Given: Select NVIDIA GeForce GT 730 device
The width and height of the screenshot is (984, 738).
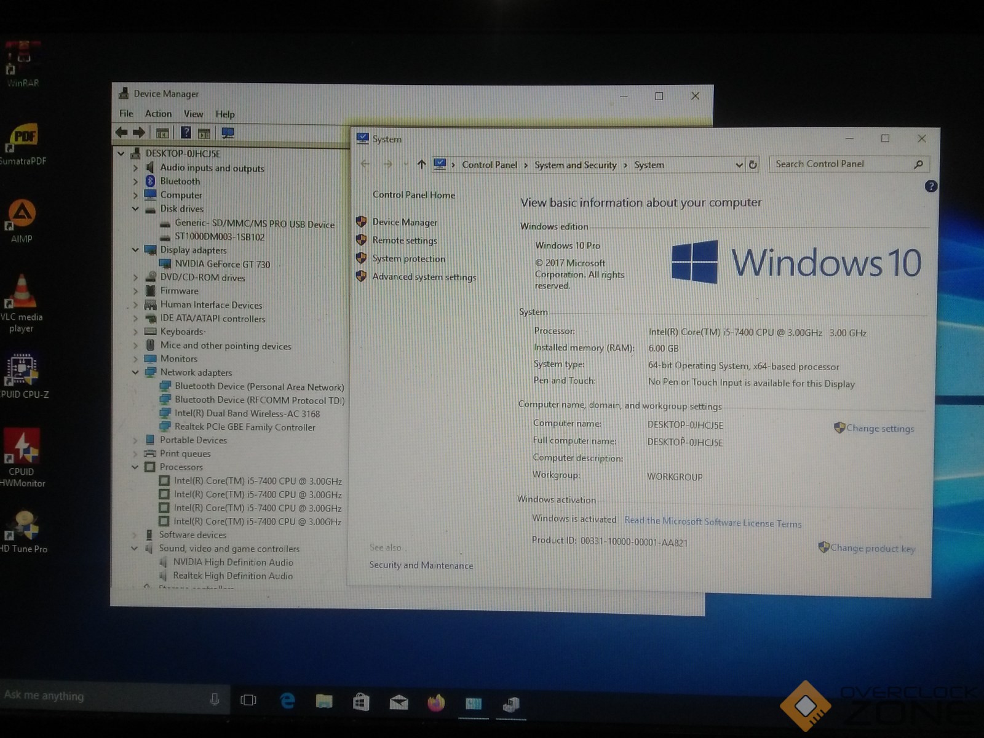Looking at the screenshot, I should 222,264.
